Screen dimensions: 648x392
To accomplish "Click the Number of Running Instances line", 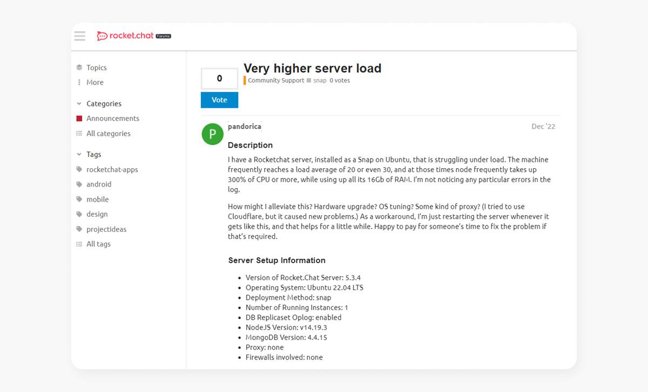I will (x=297, y=307).
